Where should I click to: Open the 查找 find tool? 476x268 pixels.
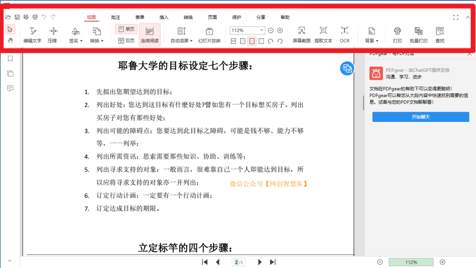pos(440,35)
